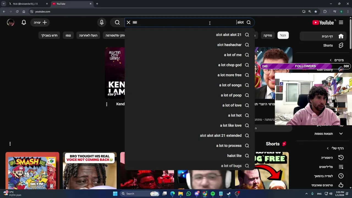The image size is (352, 198).
Task: Open options menu for the Kendrick video
Action: click(107, 104)
